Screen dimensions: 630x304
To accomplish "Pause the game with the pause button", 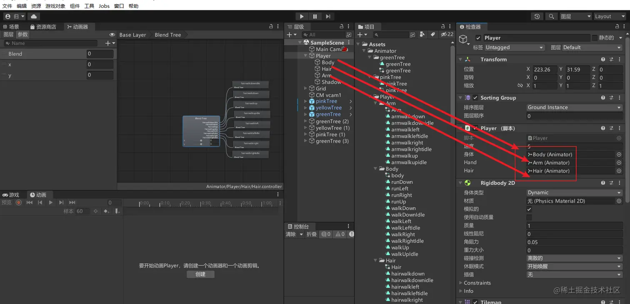I will (315, 16).
